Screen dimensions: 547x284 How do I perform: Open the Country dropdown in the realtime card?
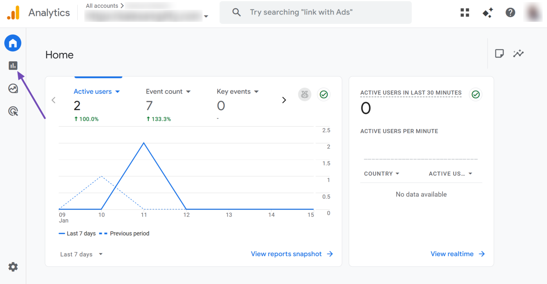click(382, 174)
